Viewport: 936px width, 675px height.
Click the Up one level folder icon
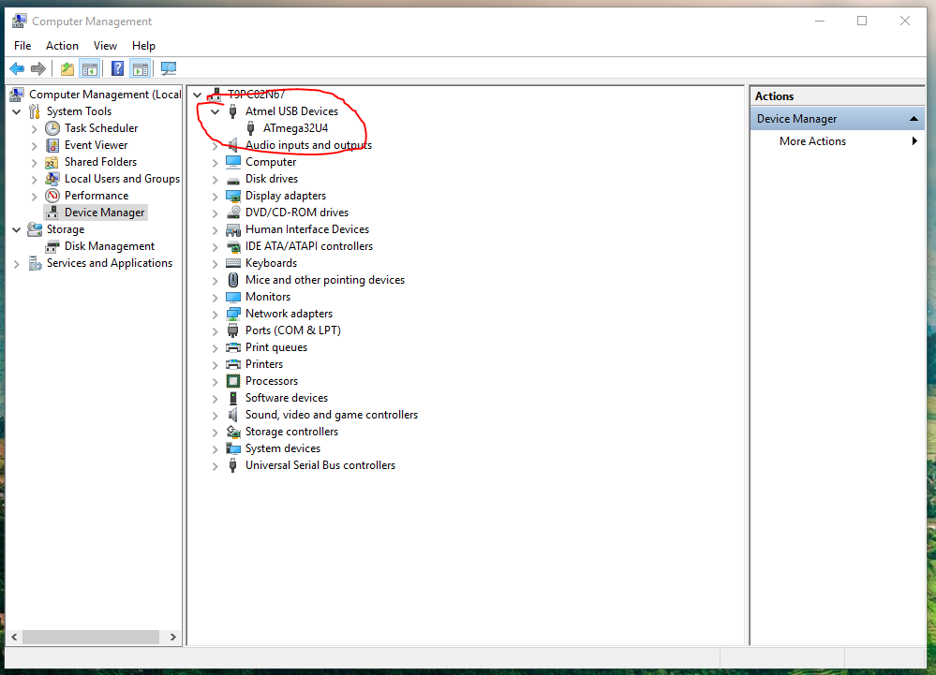pyautogui.click(x=67, y=68)
